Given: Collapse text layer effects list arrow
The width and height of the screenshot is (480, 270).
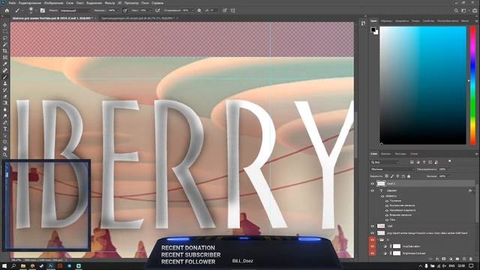Looking at the screenshot, I should 475,190.
